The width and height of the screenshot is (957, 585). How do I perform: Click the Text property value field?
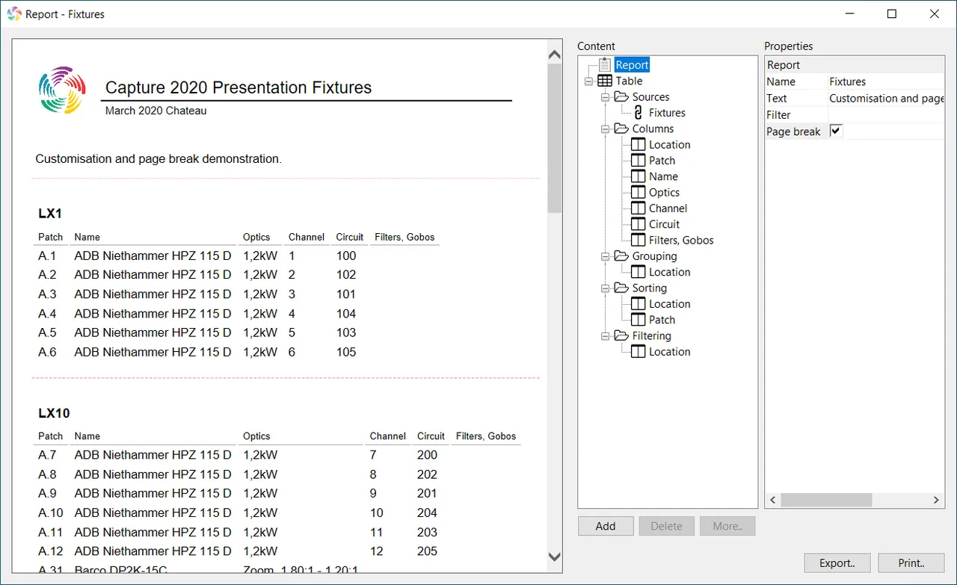tap(886, 98)
